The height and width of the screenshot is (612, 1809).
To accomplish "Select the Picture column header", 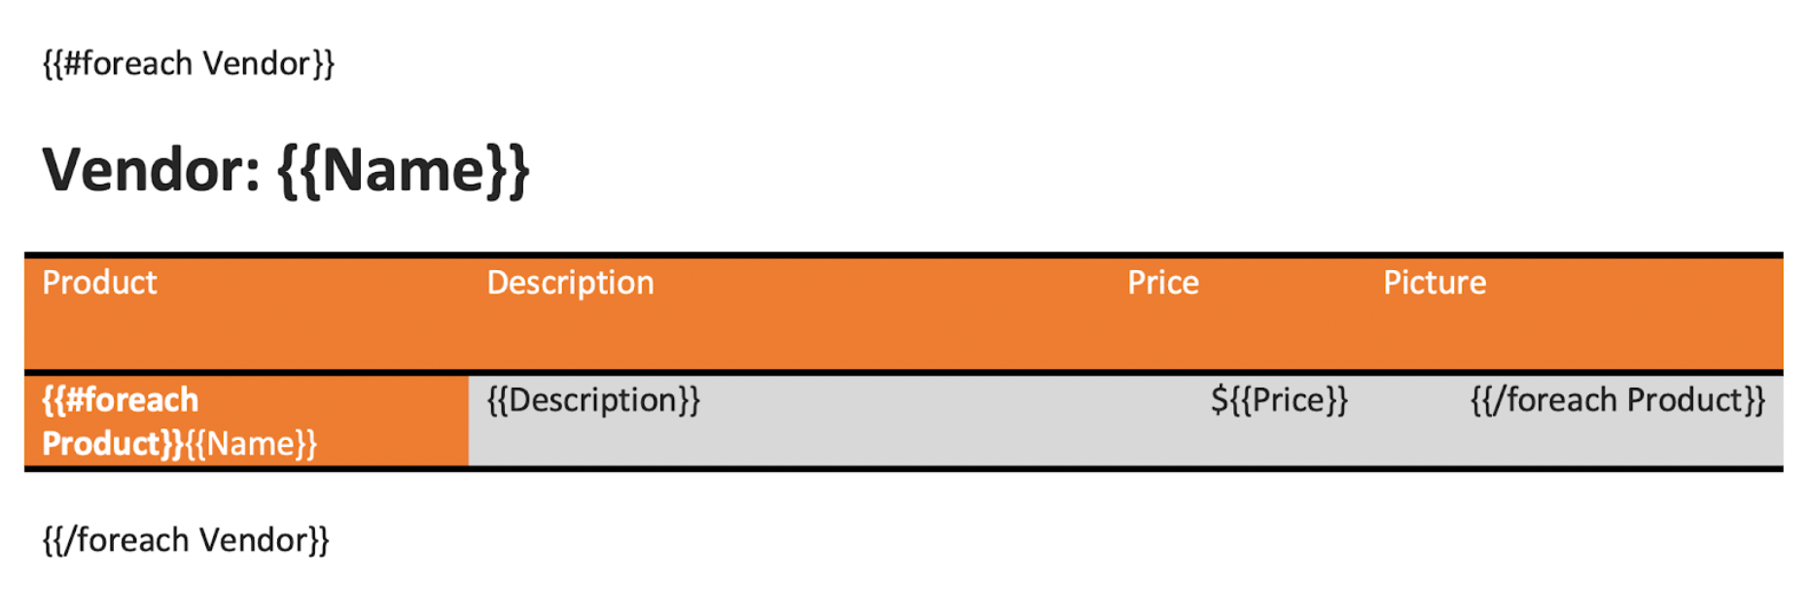I will (1435, 283).
